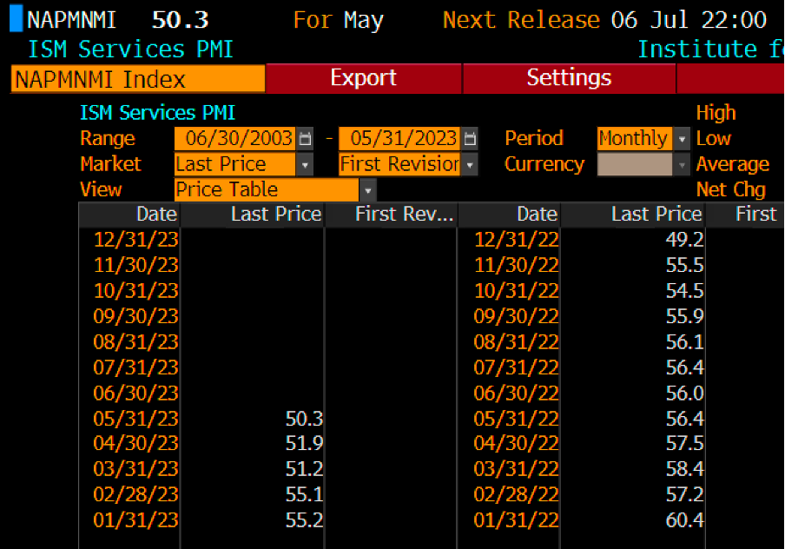The width and height of the screenshot is (785, 549).
Task: Click the 06/30/22 value 56.0
Action: 685,393
